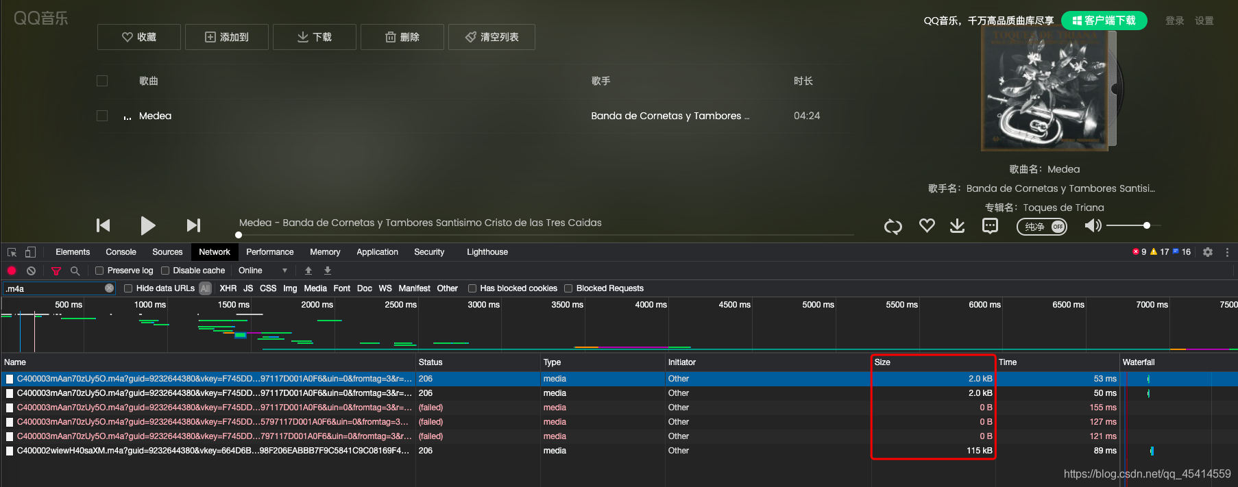The image size is (1238, 487).
Task: Check the select-all songs checkbox
Action: 102,81
